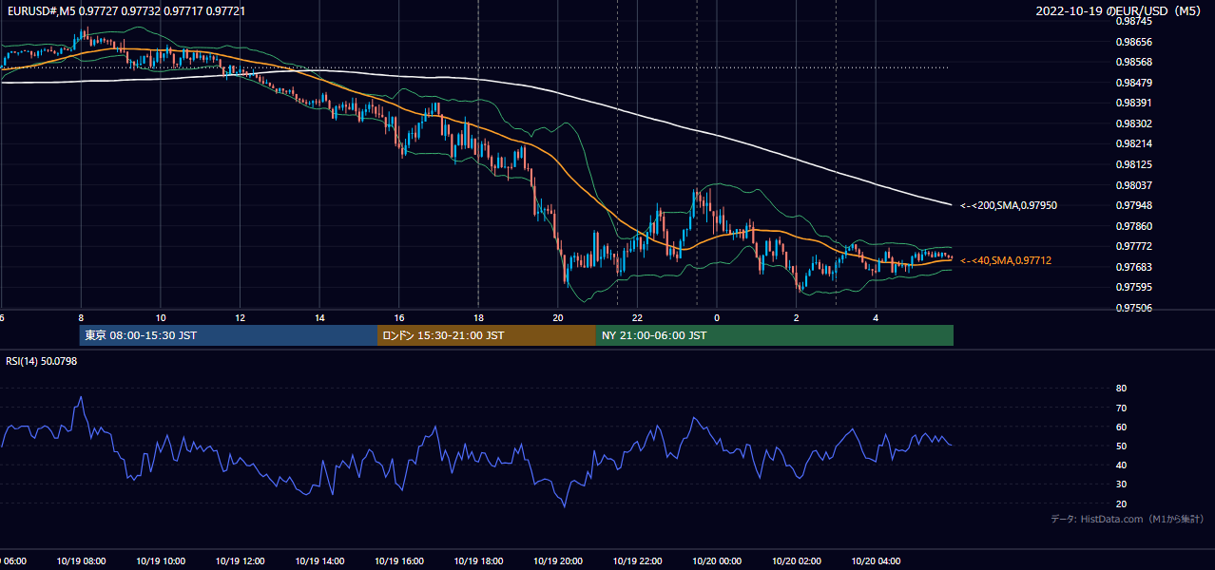Click the 10/19 08:00 time label
This screenshot has height=570, width=1215.
pyautogui.click(x=80, y=561)
